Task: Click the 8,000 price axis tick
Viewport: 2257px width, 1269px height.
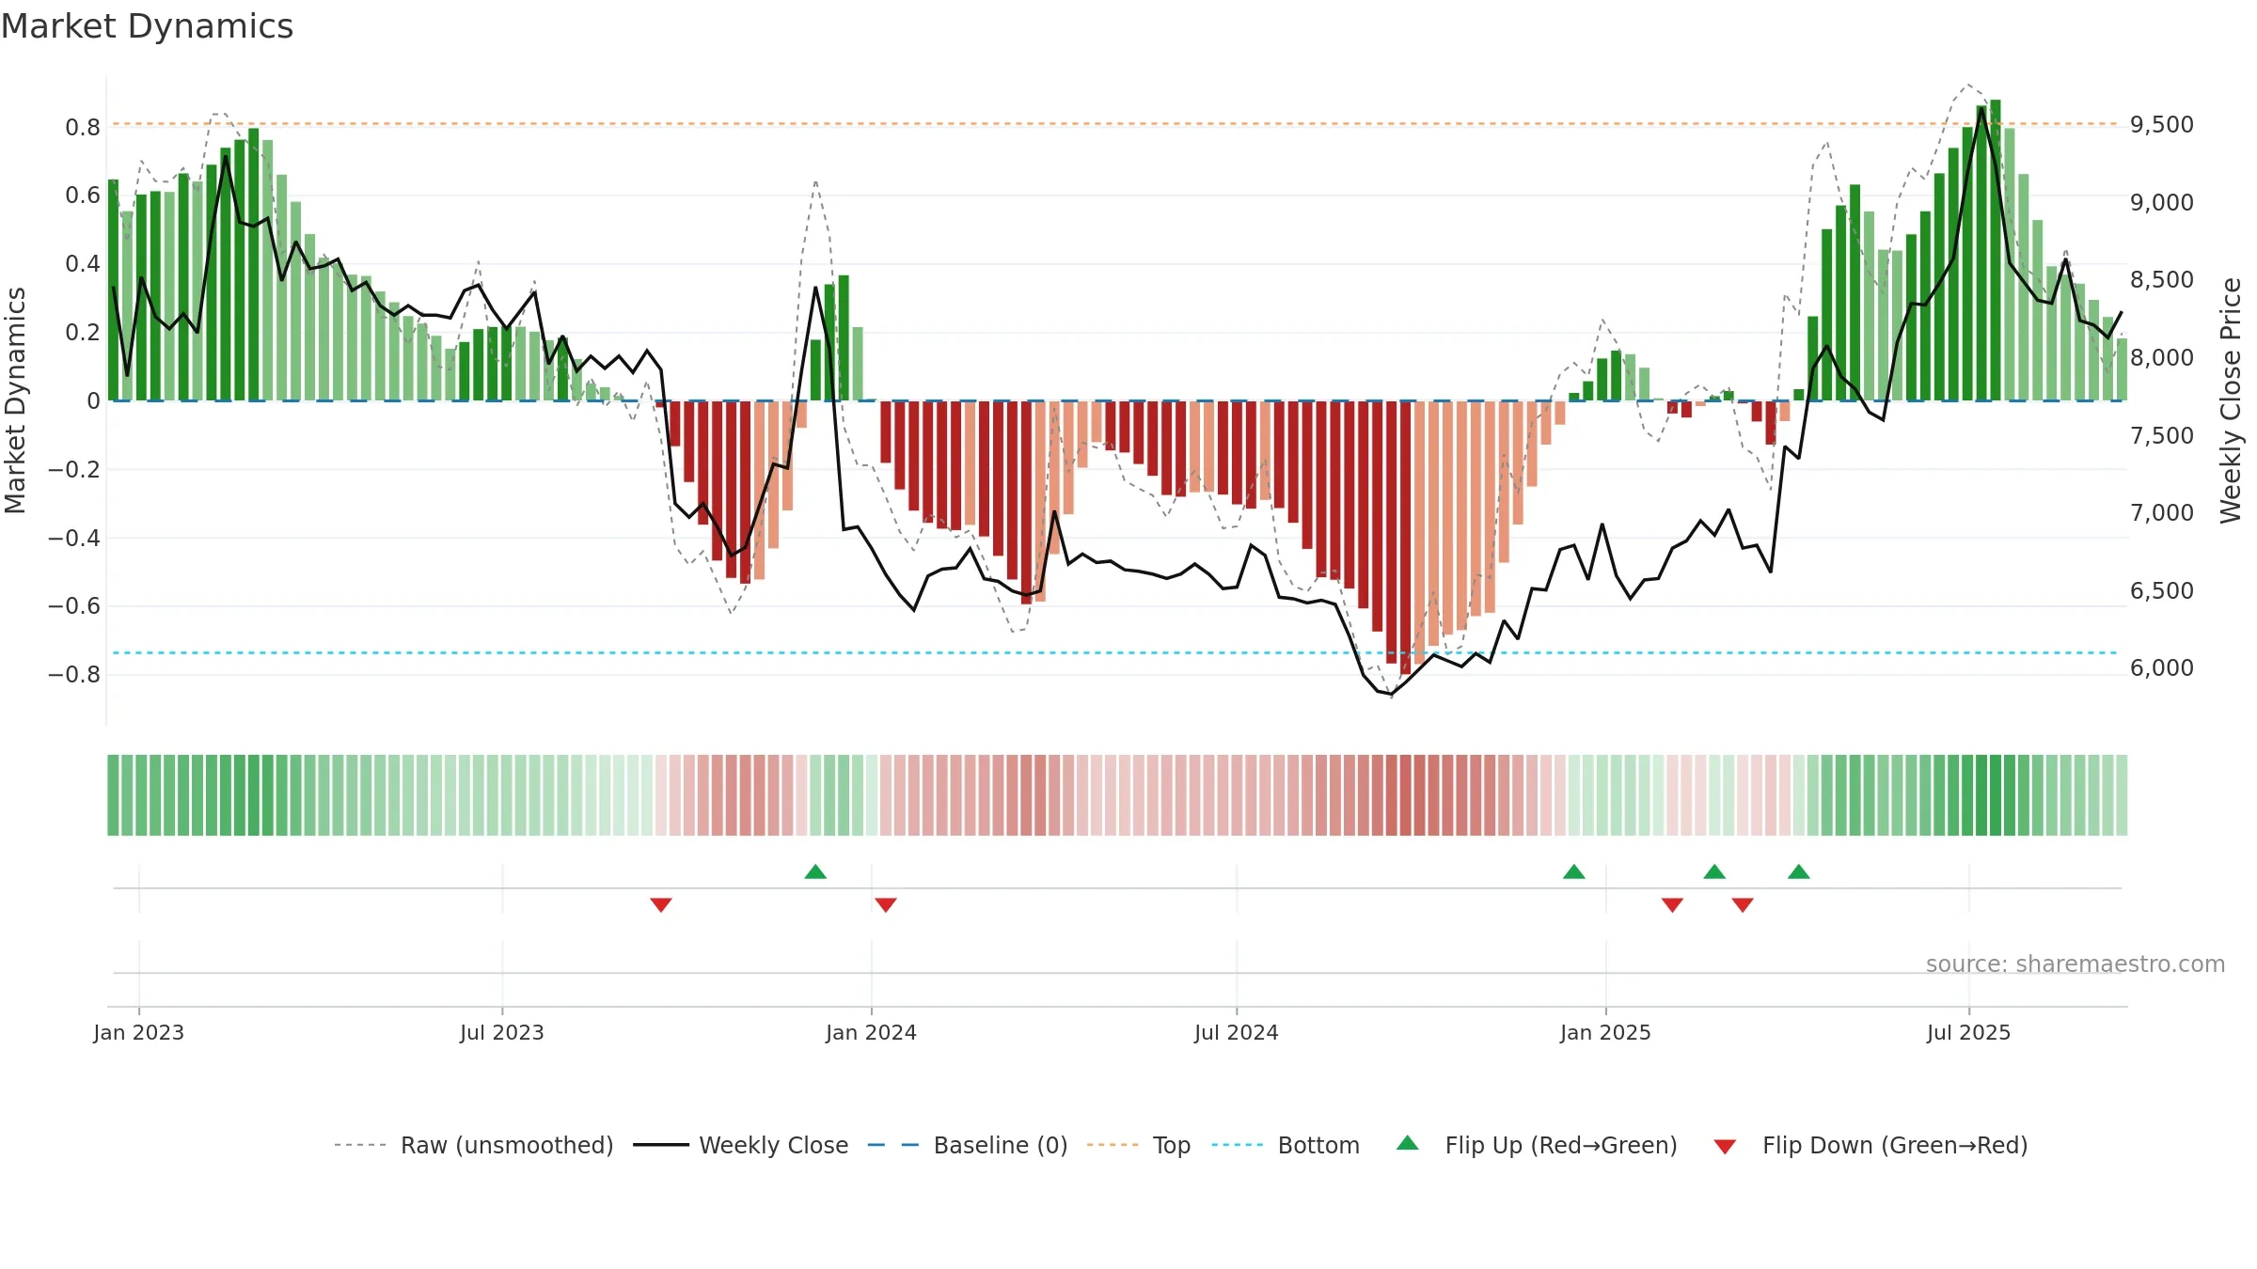Action: [2162, 358]
